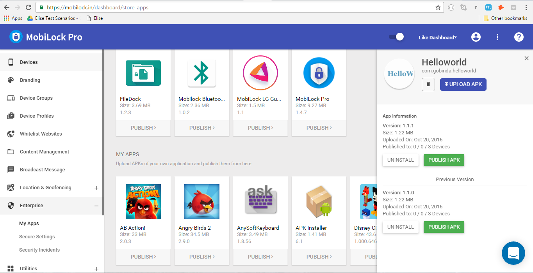Open the account profile icon in header
The height and width of the screenshot is (273, 533).
(x=476, y=37)
